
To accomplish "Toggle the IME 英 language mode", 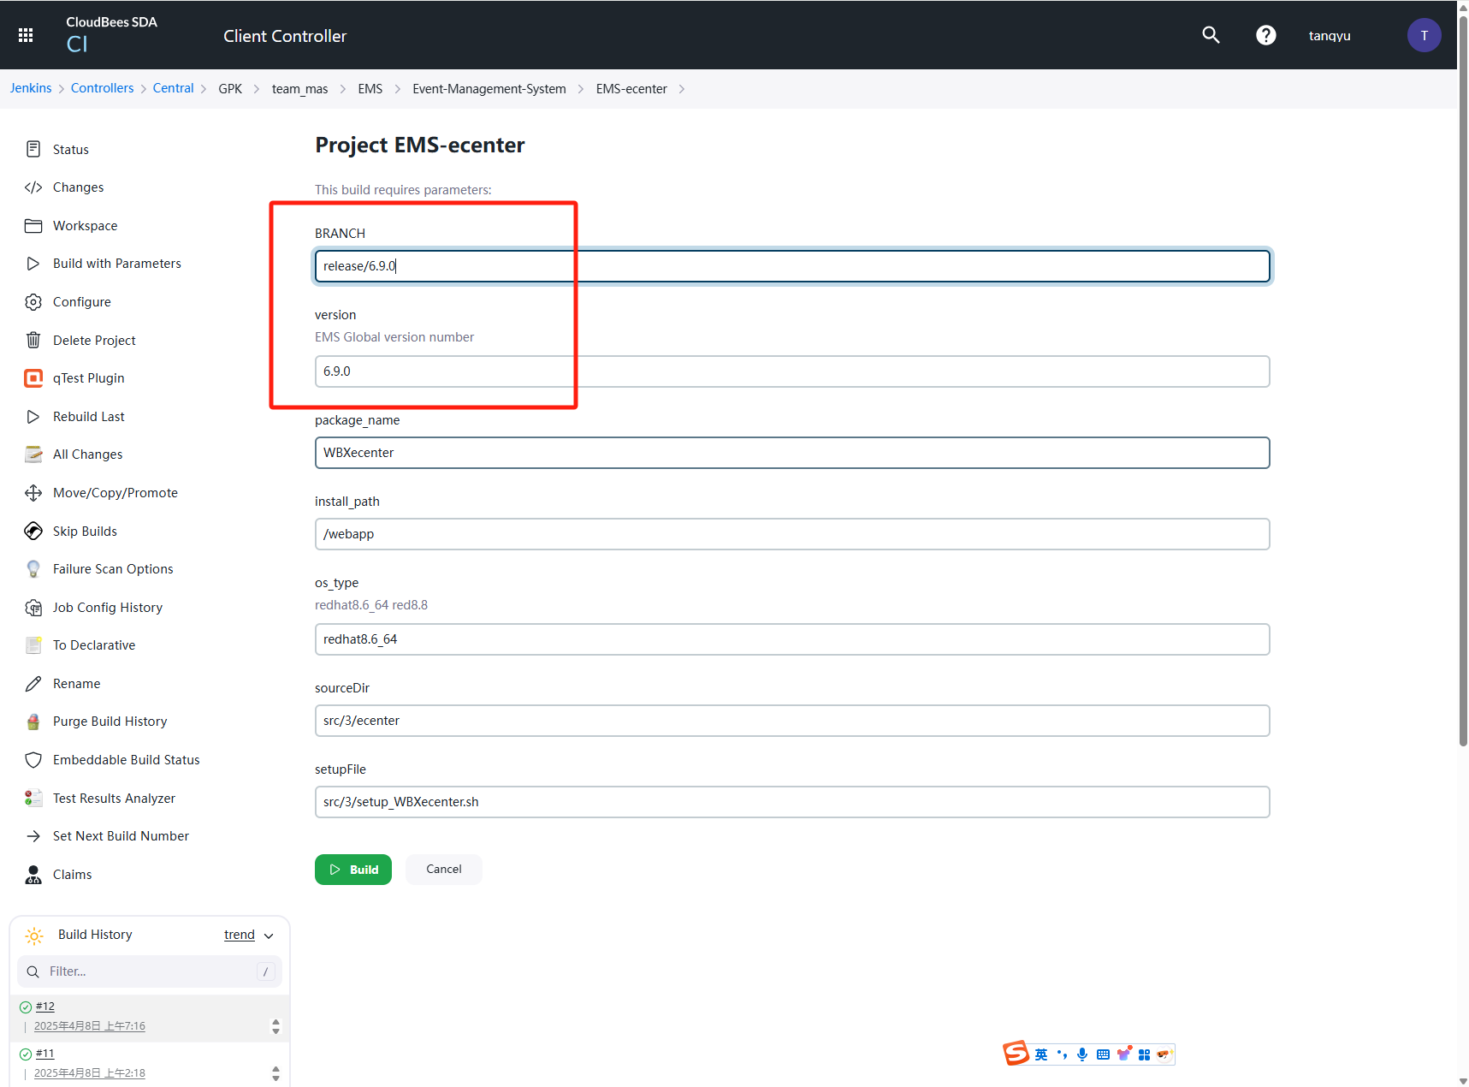I will pos(1041,1054).
